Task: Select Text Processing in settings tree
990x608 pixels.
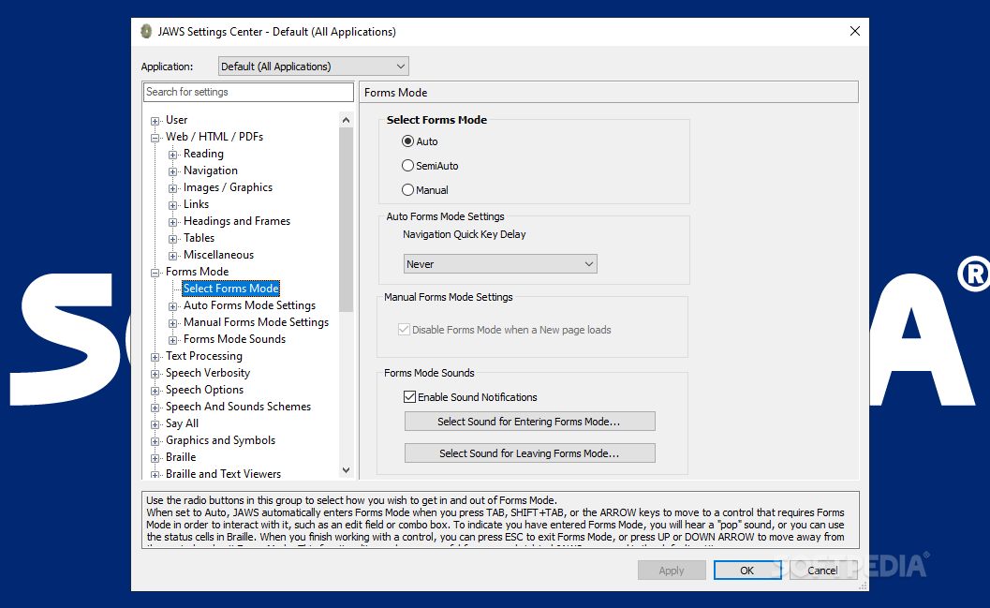Action: coord(204,356)
